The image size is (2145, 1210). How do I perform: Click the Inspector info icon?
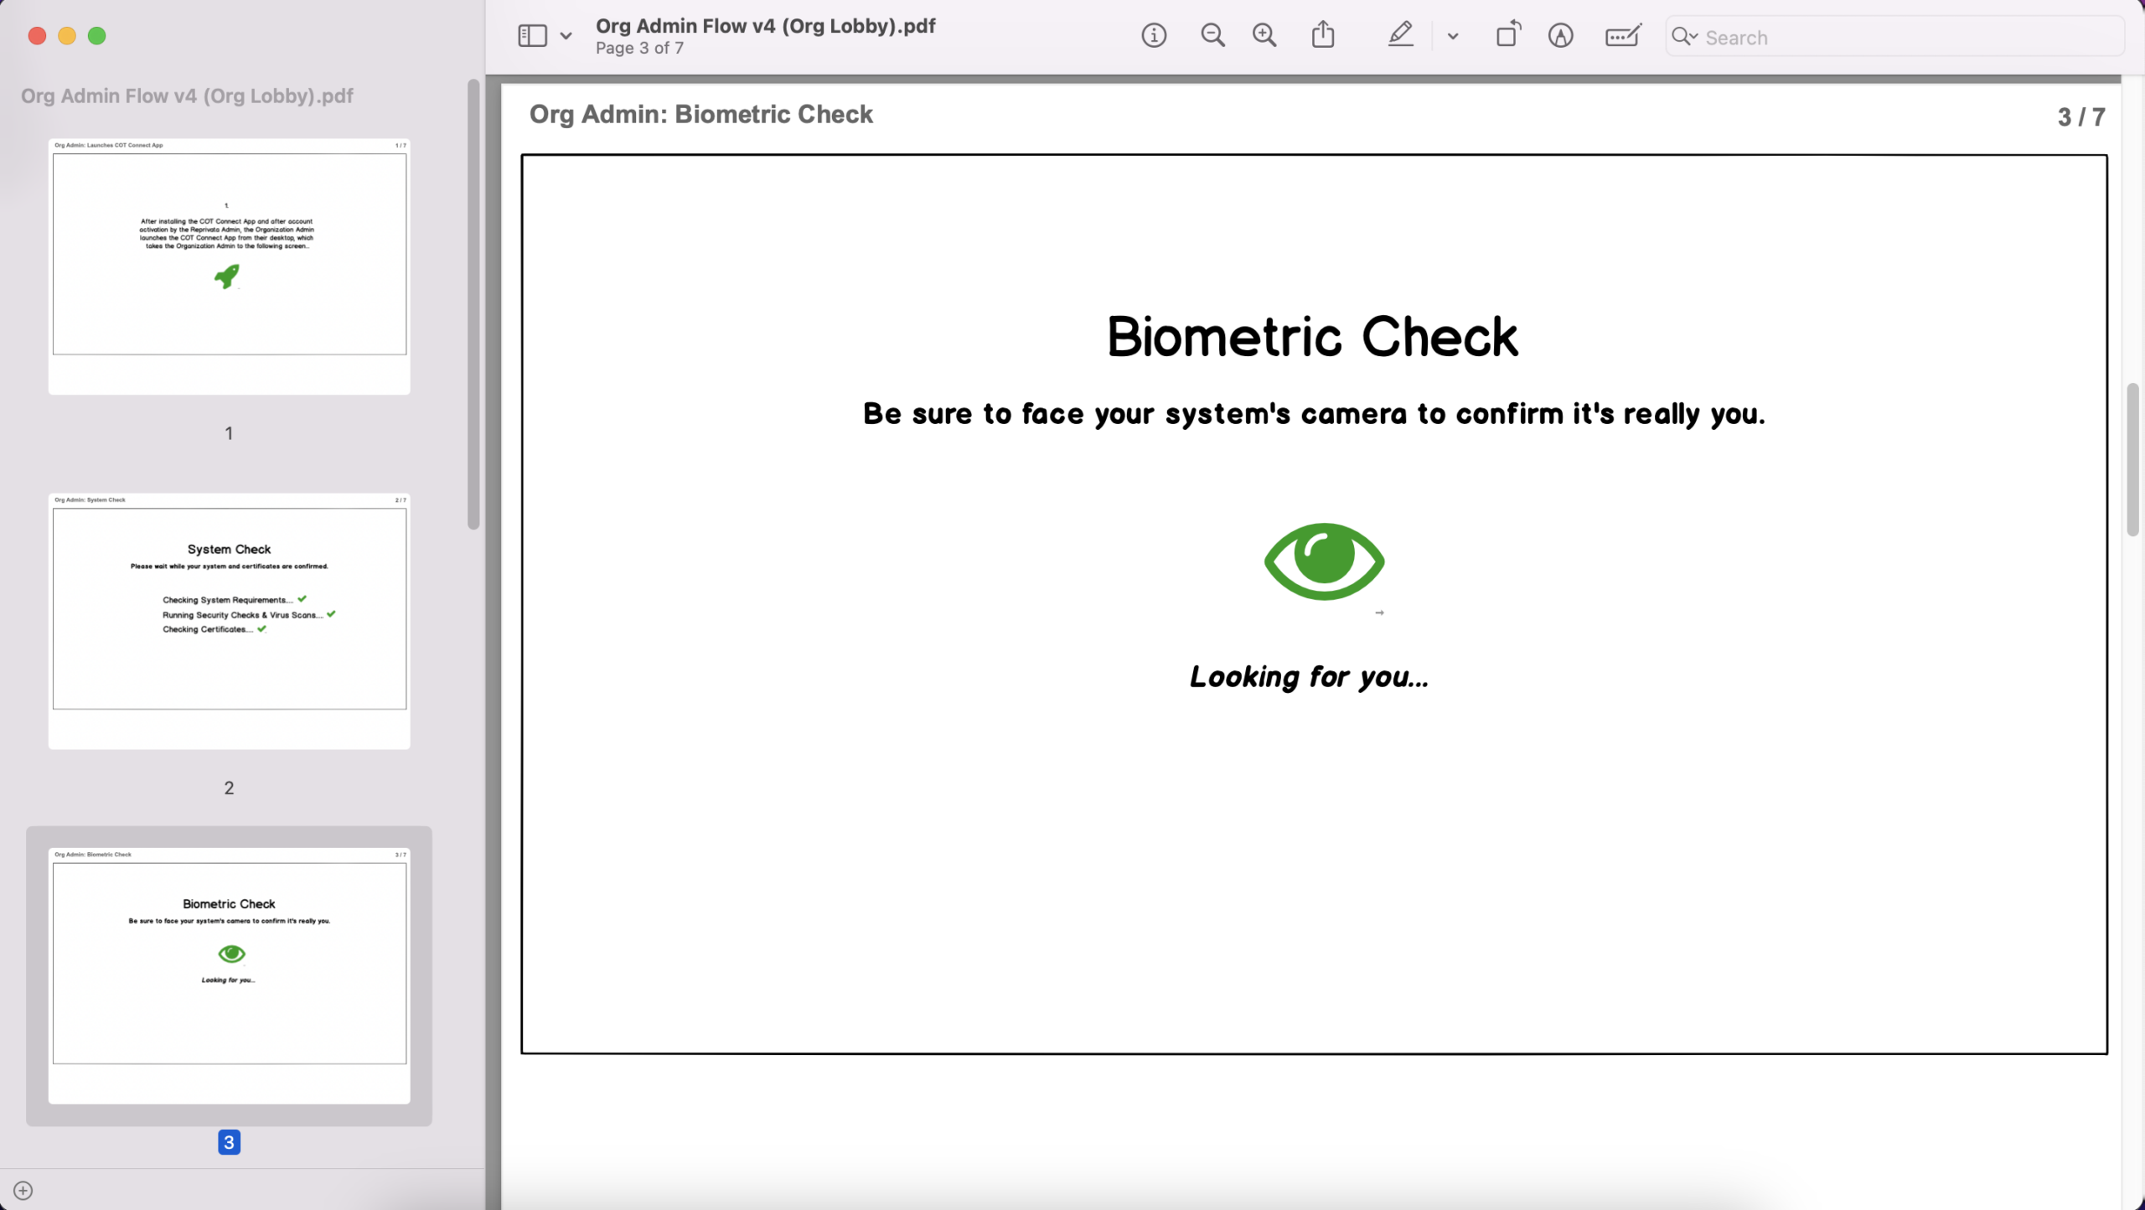(x=1154, y=36)
